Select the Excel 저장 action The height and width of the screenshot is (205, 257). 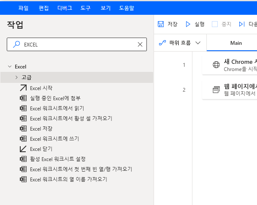[x=41, y=128]
